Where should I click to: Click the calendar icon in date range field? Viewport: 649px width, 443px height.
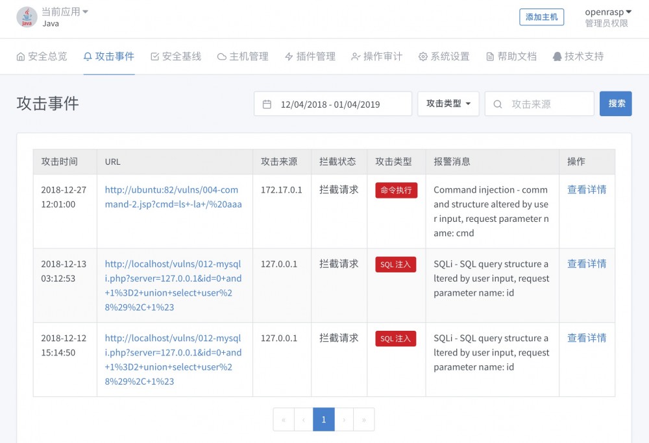267,104
